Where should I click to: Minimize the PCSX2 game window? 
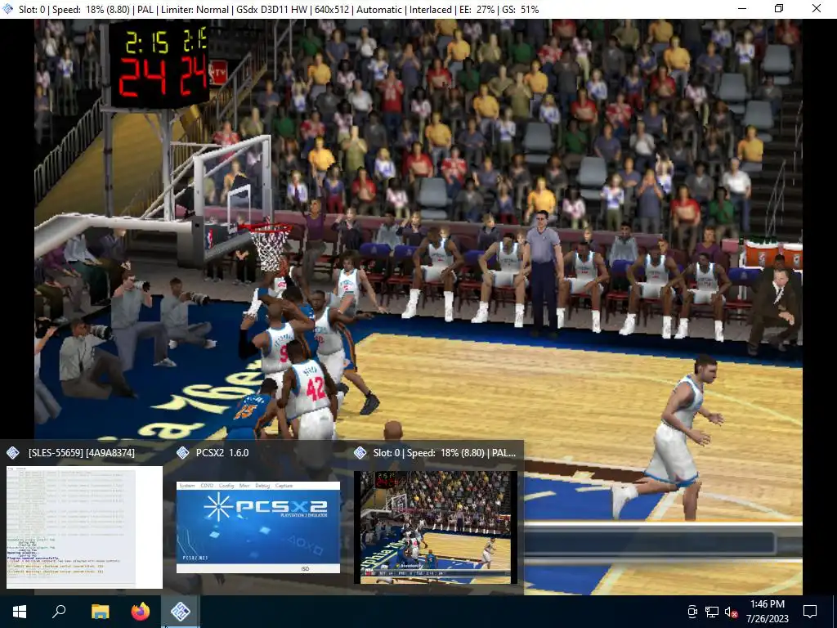click(x=742, y=9)
